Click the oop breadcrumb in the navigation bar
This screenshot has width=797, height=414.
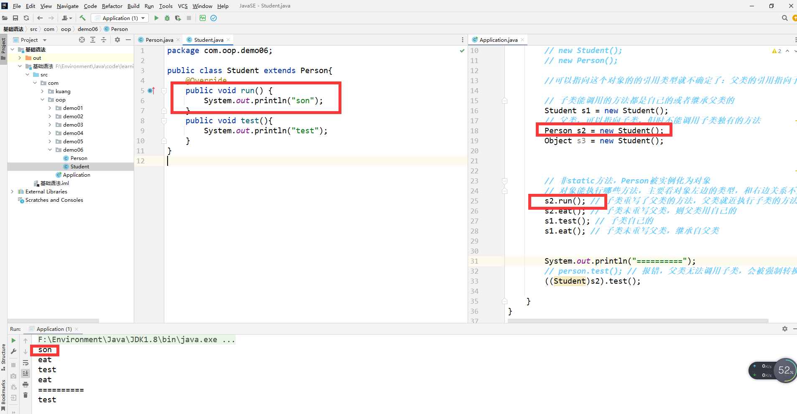[x=66, y=29]
